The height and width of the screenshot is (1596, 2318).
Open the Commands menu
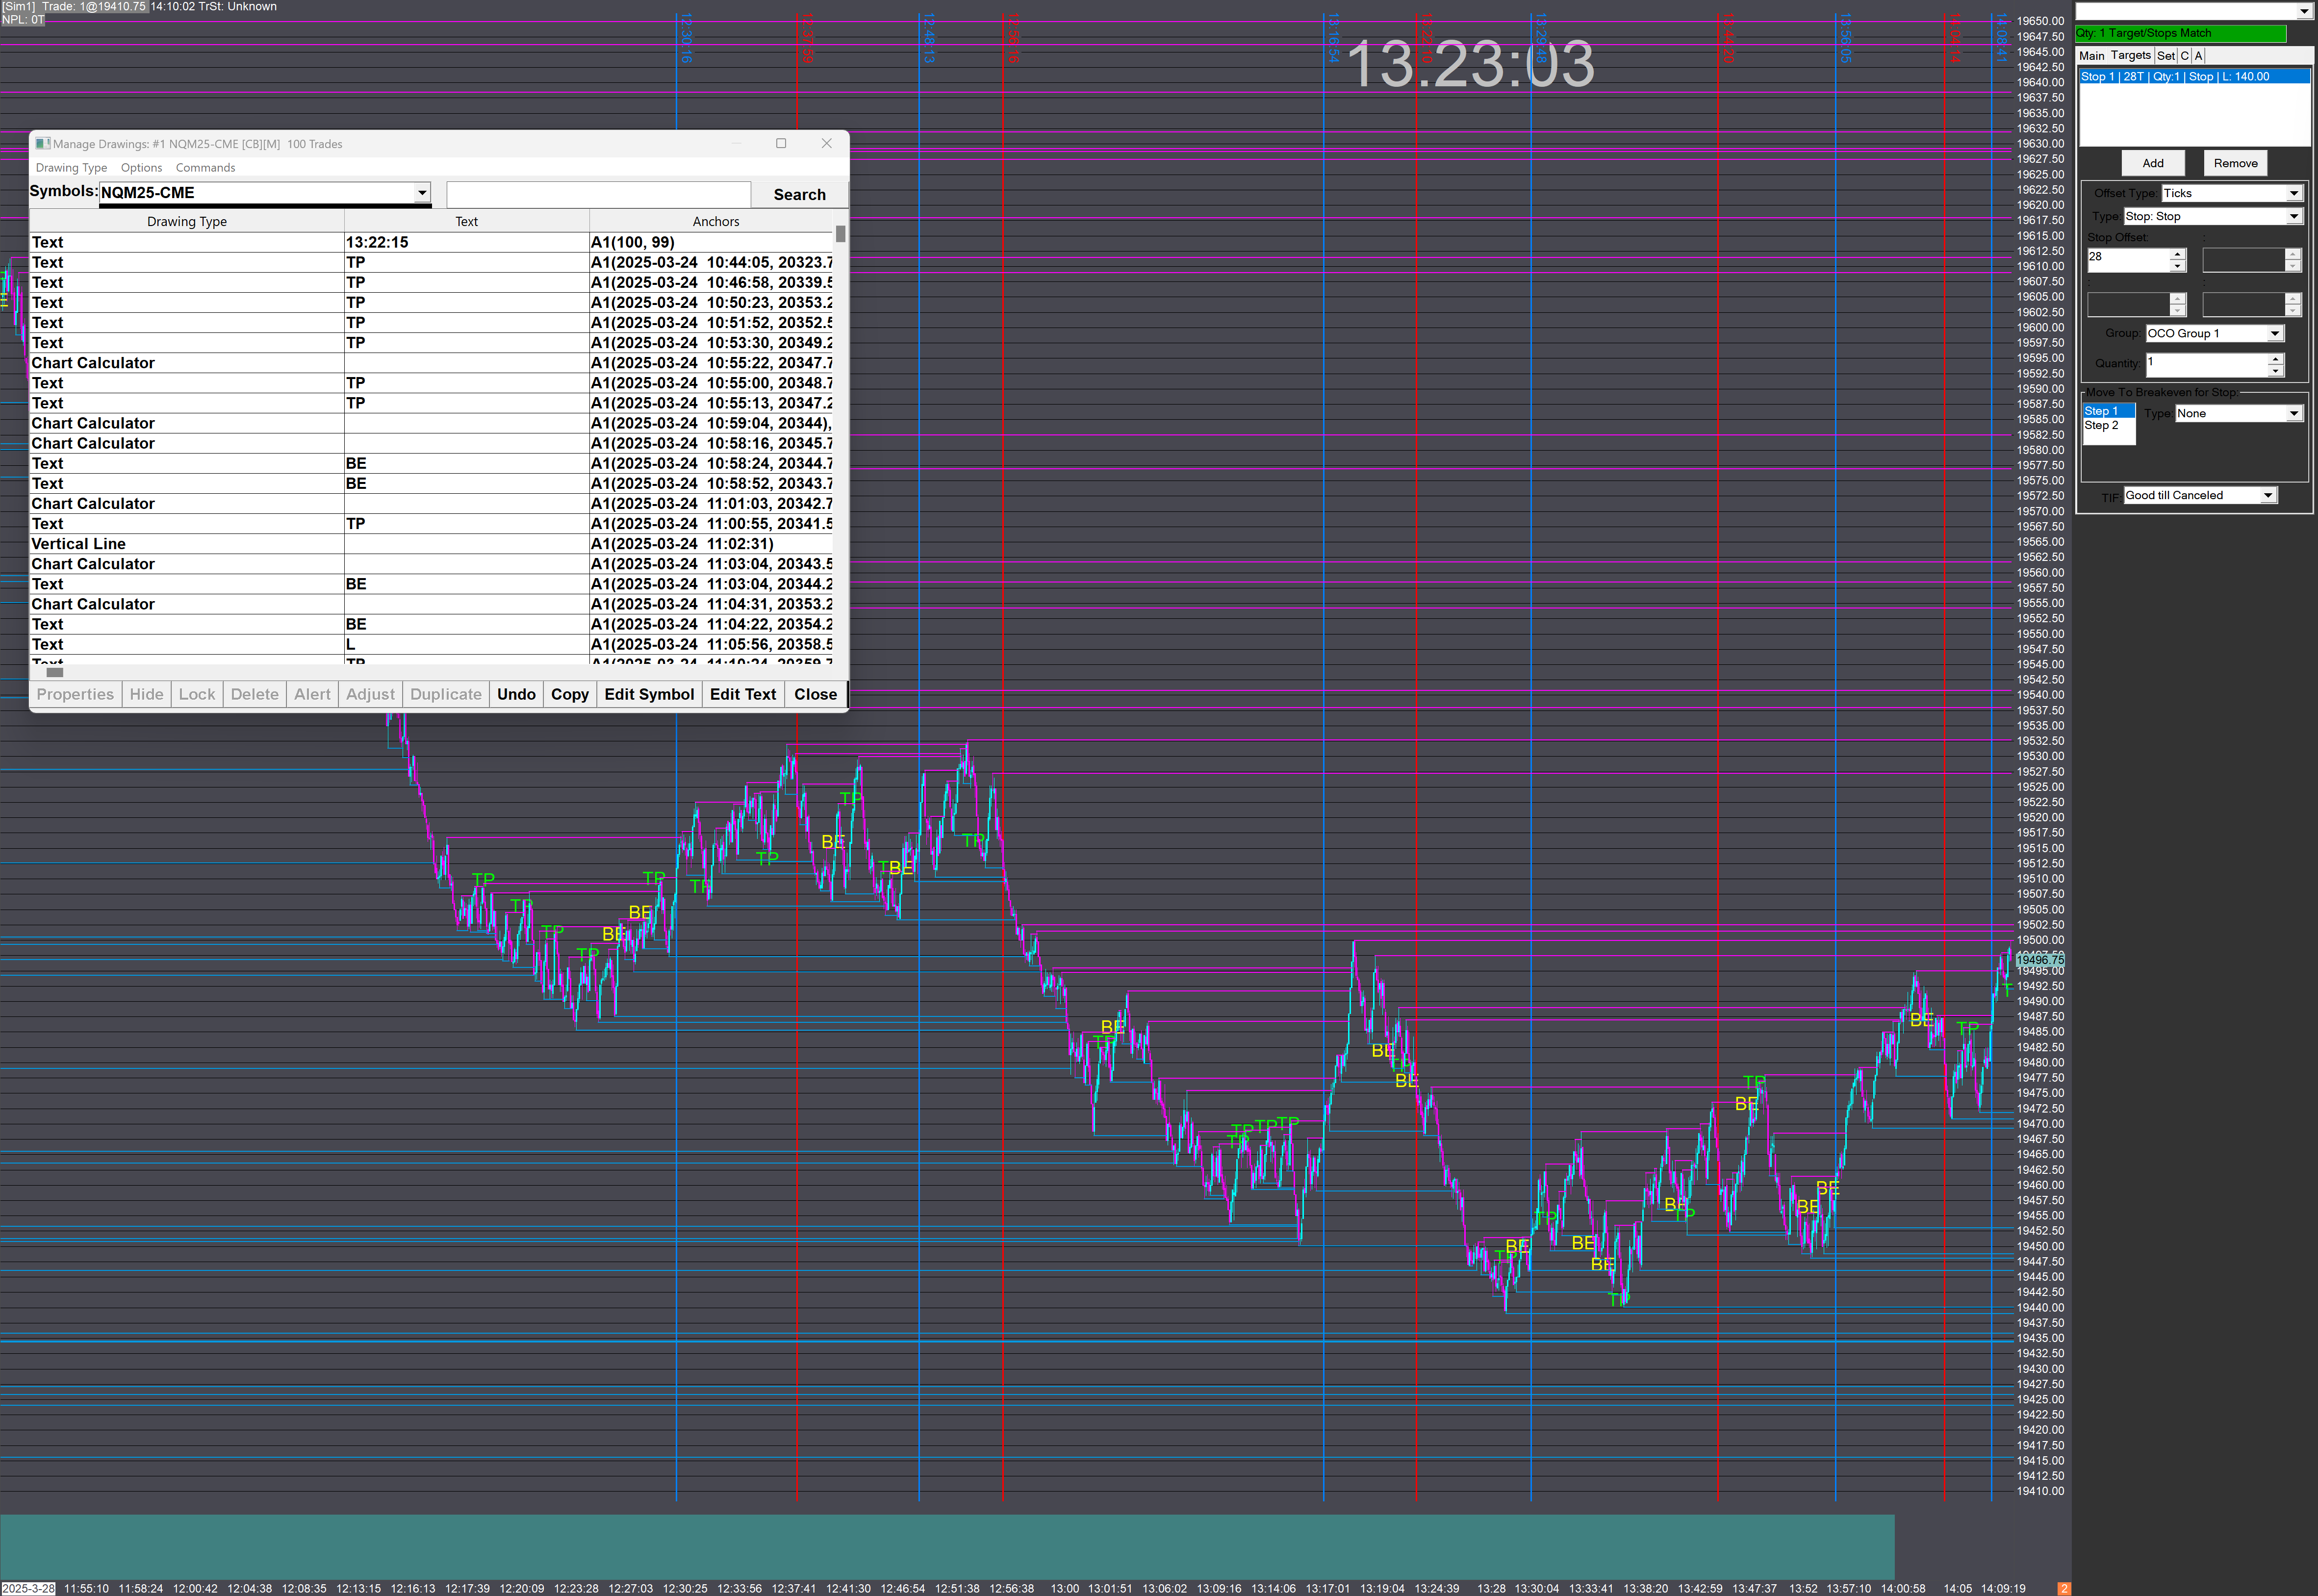(x=205, y=168)
